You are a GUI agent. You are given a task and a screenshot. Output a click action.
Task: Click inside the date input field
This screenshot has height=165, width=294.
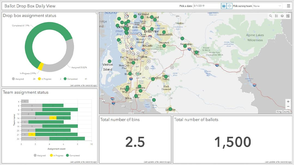tap(207, 5)
